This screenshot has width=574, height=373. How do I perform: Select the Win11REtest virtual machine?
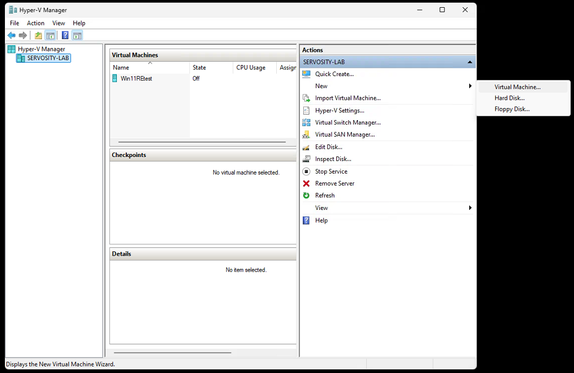[x=136, y=78]
